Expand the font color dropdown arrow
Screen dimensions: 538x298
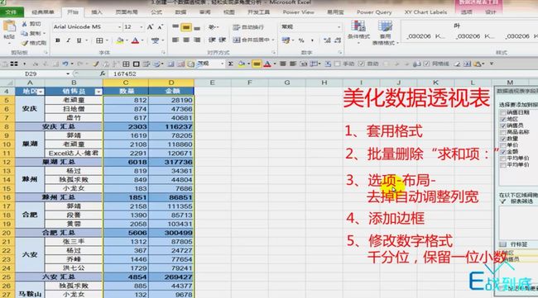(x=142, y=40)
